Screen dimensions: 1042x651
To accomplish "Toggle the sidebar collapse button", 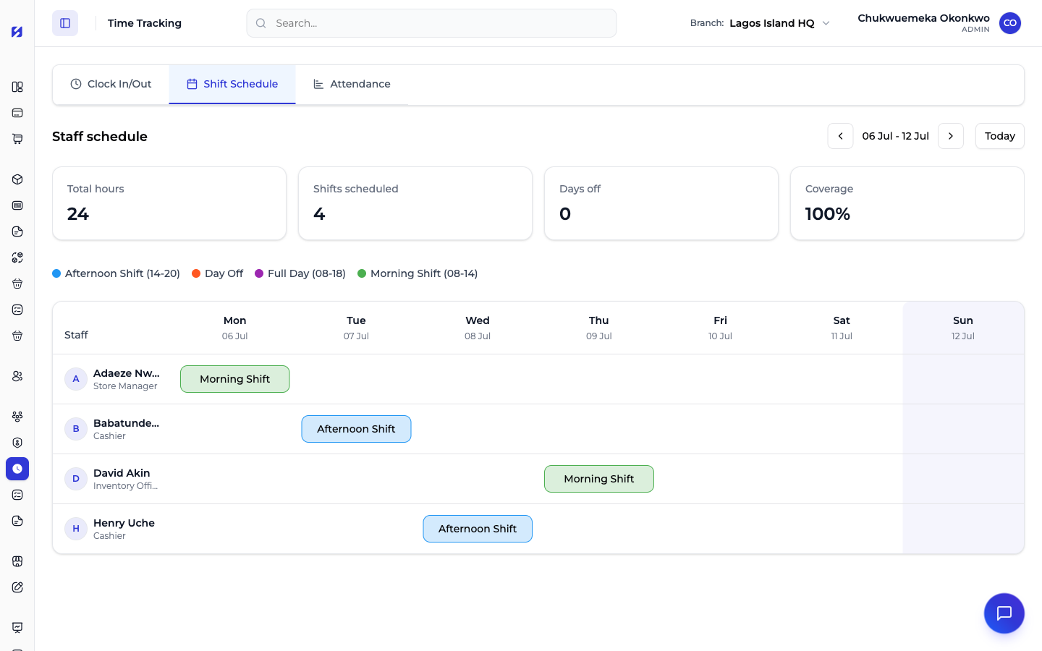I will [x=65, y=23].
